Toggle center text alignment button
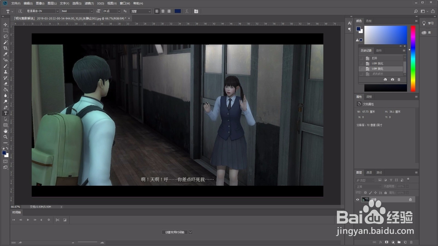 [163, 11]
